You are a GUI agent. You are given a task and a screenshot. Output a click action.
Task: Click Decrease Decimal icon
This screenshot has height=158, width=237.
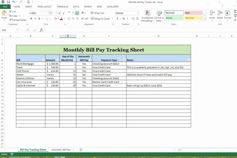tap(137, 19)
